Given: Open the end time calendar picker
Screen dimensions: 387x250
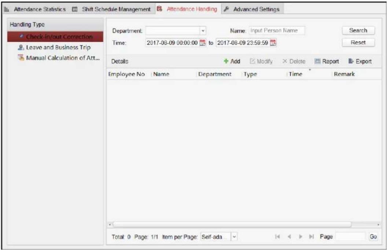Looking at the screenshot, I should tap(273, 43).
